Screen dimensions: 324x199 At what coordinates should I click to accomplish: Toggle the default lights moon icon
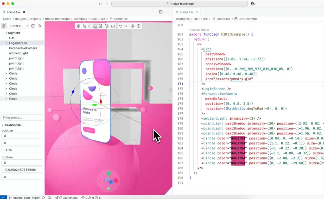(x=106, y=26)
